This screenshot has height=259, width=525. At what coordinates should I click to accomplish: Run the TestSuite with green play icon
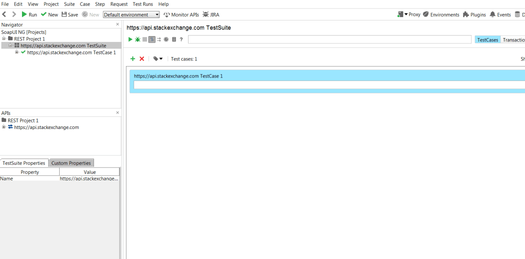130,40
